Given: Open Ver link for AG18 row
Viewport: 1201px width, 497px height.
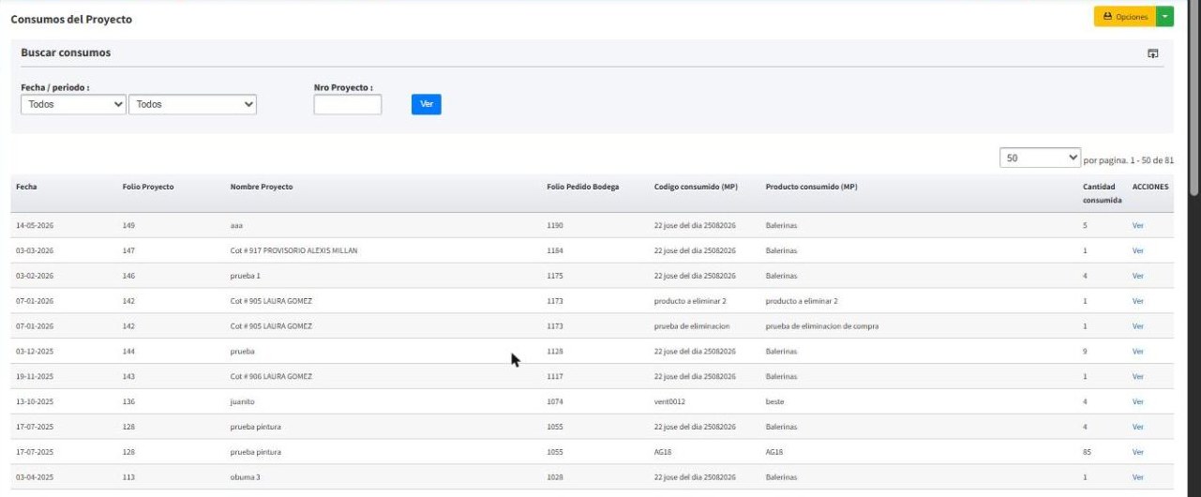Looking at the screenshot, I should [x=1138, y=452].
